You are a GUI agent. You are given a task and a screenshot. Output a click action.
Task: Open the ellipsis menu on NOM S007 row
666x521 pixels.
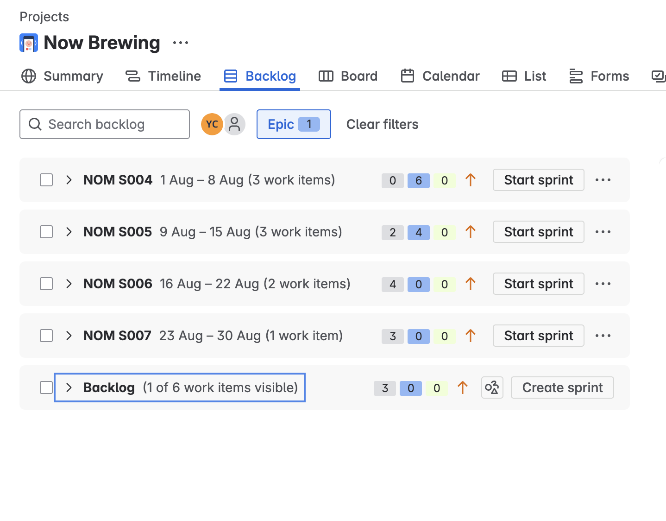(x=603, y=336)
